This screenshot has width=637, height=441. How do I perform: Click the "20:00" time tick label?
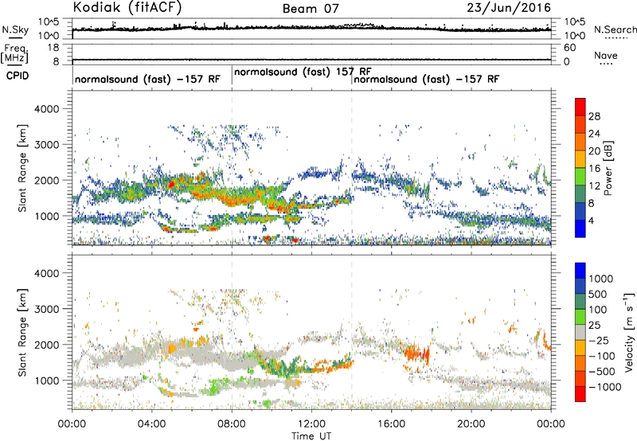(x=471, y=424)
